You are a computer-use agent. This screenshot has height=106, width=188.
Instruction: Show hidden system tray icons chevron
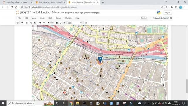tap(150, 103)
